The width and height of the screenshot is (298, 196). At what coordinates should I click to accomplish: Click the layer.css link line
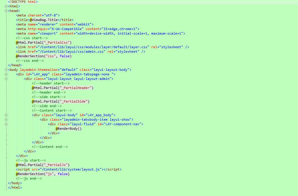(x=102, y=47)
